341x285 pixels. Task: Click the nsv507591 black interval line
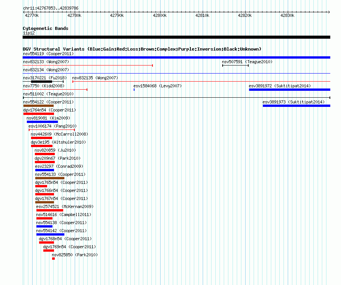[235, 66]
